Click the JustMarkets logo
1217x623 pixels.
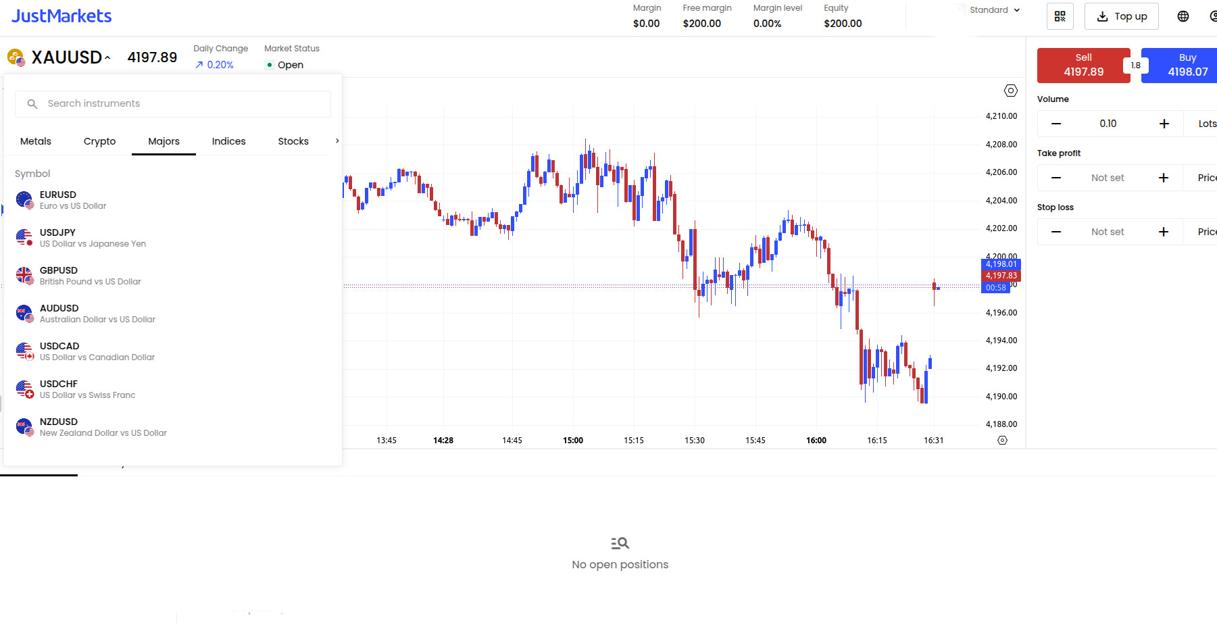tap(61, 15)
